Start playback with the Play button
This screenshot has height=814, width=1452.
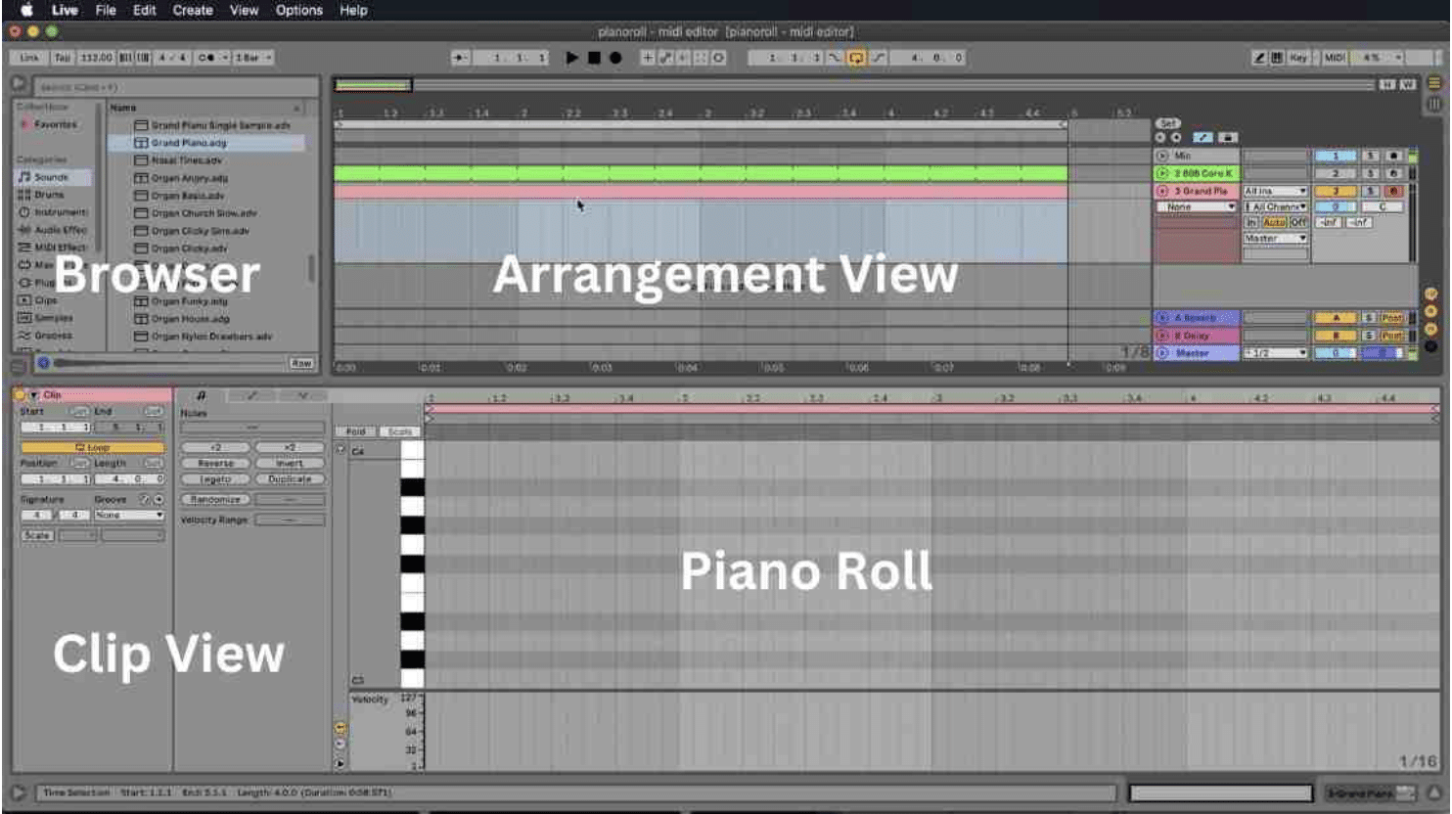(572, 58)
